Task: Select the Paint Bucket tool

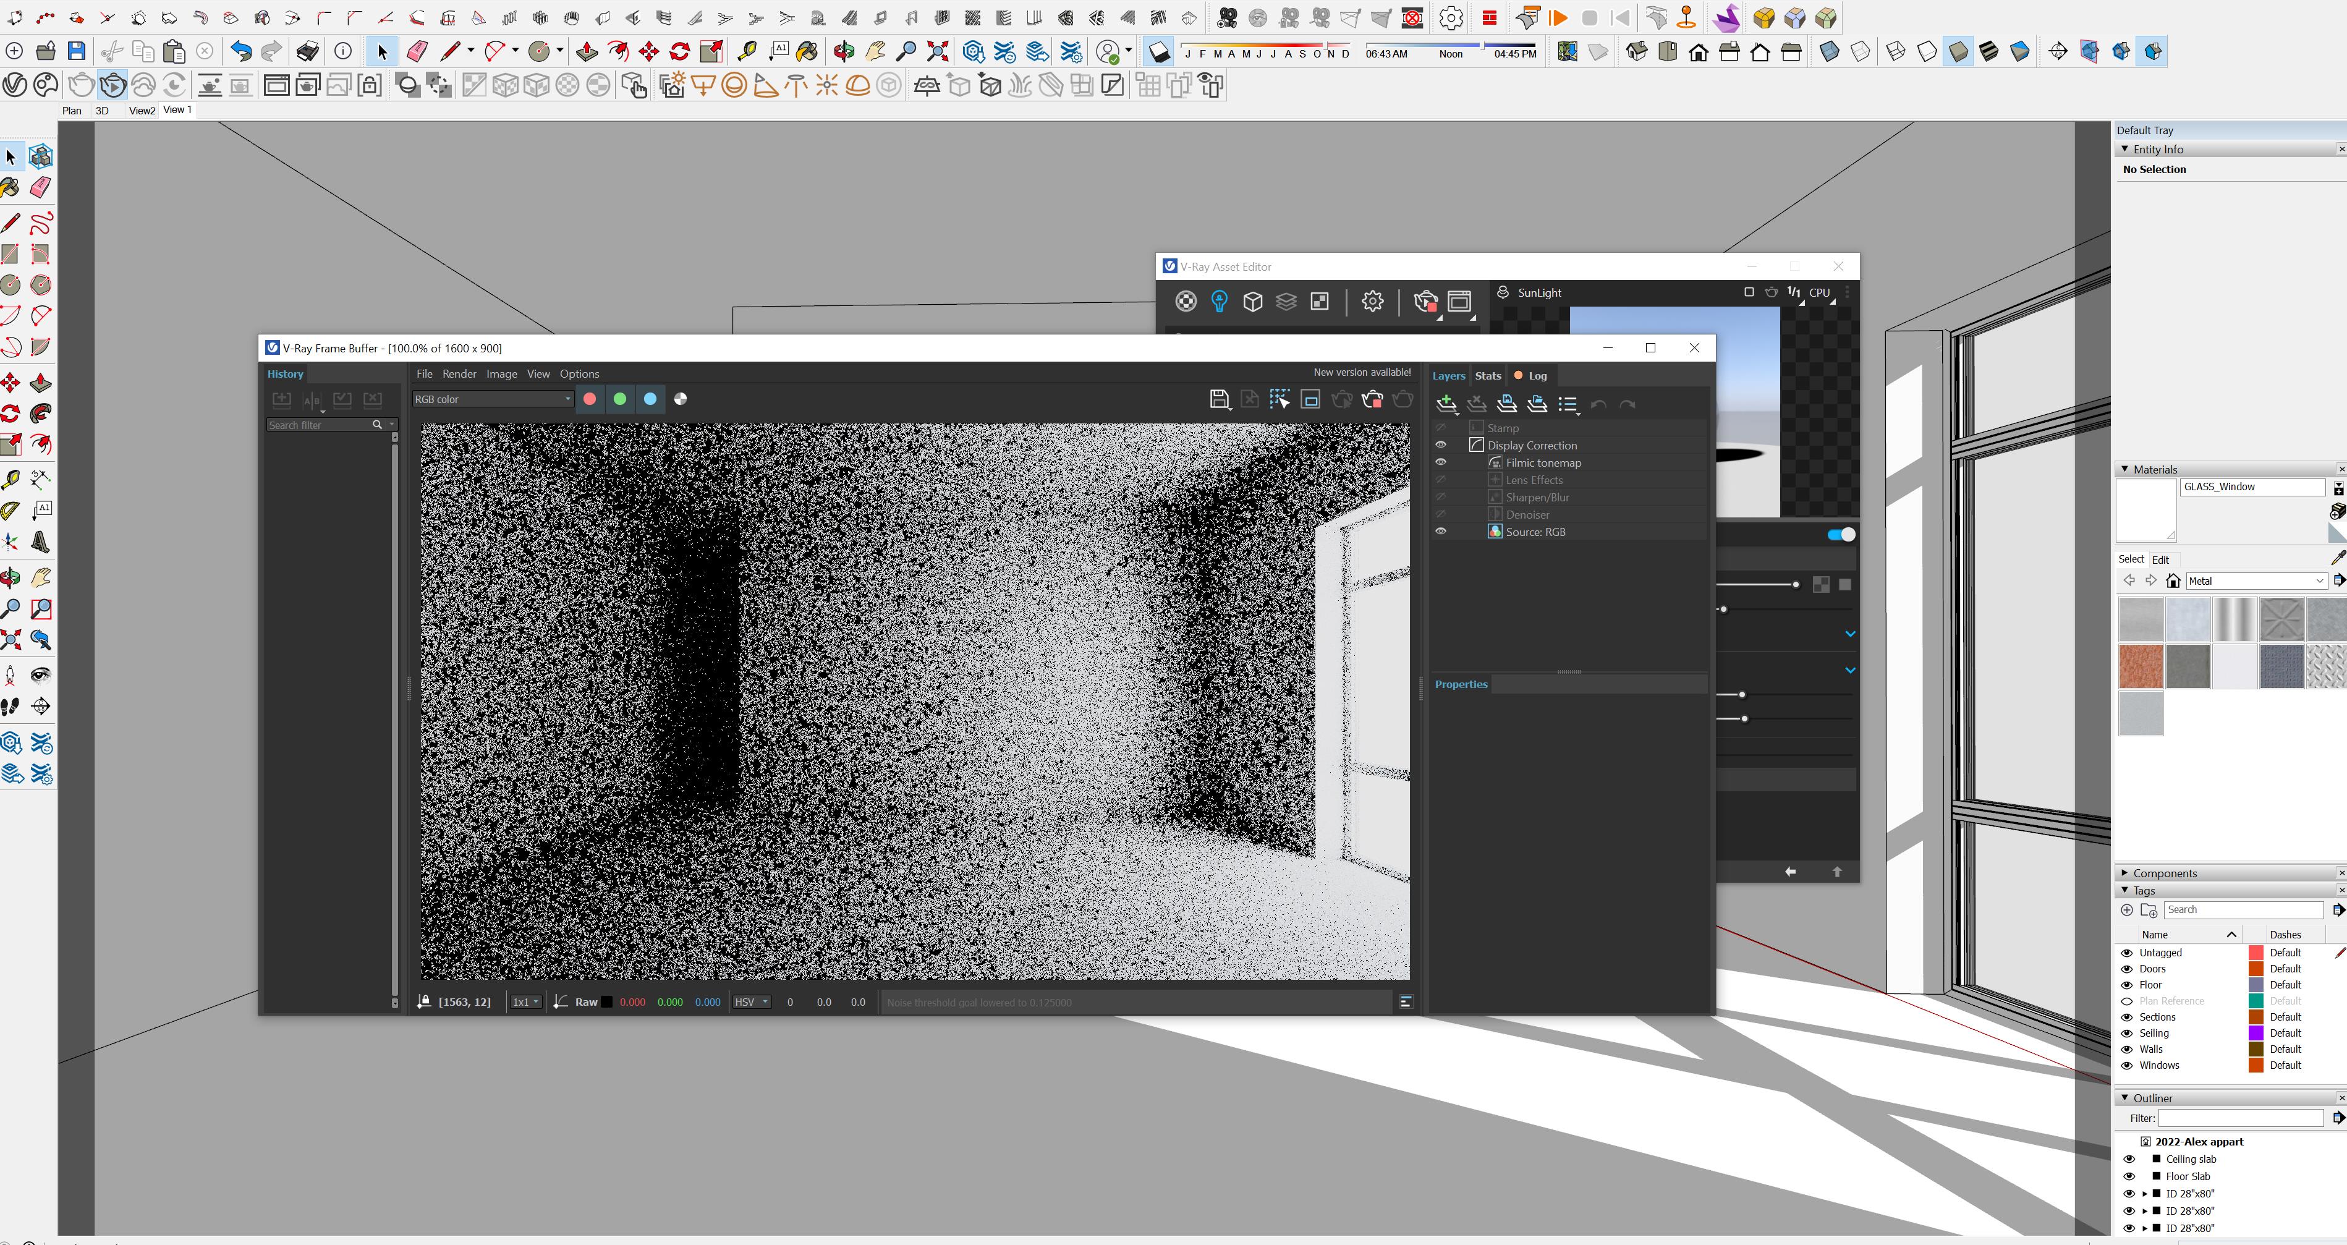Action: pyautogui.click(x=807, y=52)
